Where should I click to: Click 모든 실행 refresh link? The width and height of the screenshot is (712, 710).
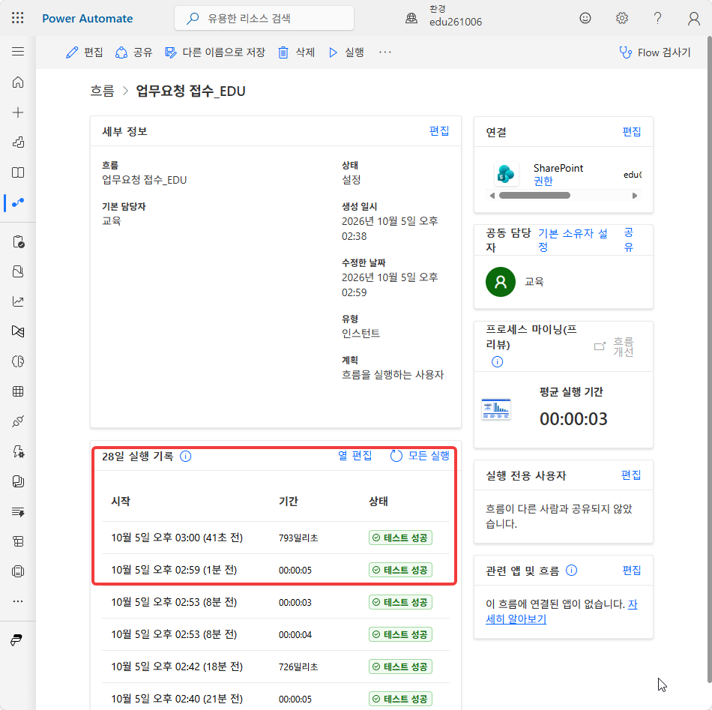pos(420,456)
